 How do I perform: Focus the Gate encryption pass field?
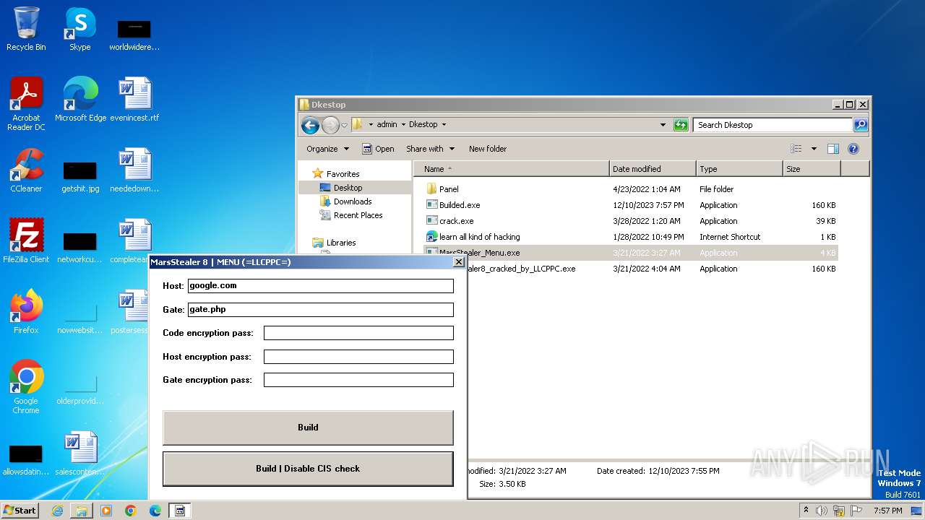358,380
